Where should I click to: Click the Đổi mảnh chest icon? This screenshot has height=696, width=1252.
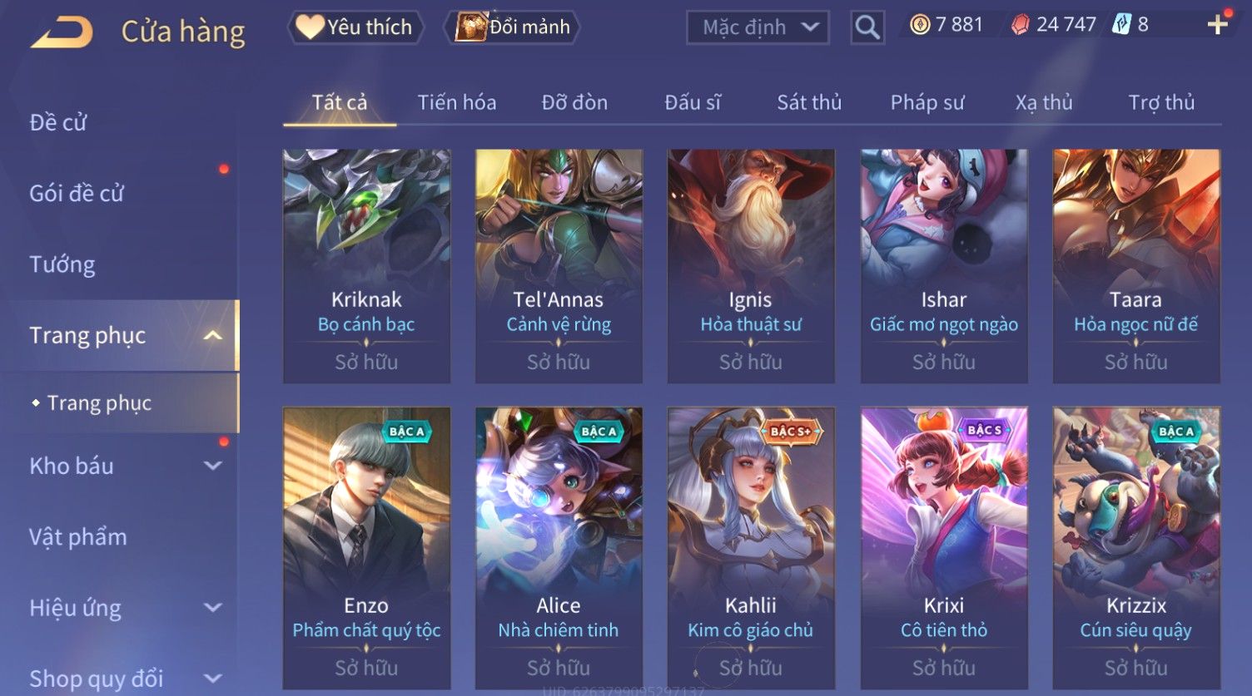pyautogui.click(x=470, y=27)
